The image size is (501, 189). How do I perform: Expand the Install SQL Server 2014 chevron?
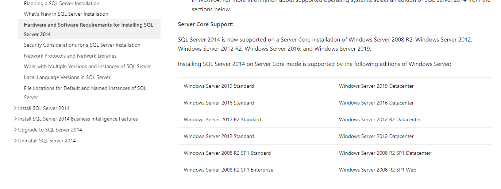[15, 108]
